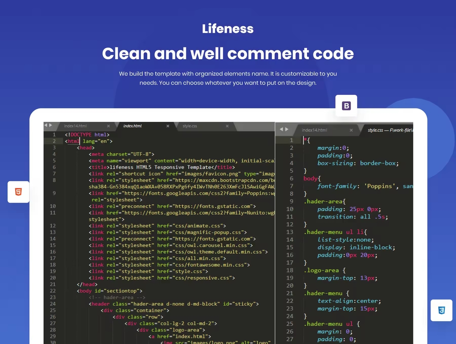The image size is (456, 344).
Task: Click the 'Clean and well comment code' heading
Action: [x=228, y=53]
